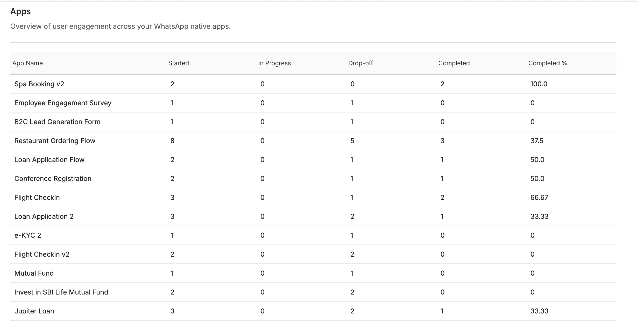637x322 pixels.
Task: Click the Mutual Fund app name
Action: 34,273
